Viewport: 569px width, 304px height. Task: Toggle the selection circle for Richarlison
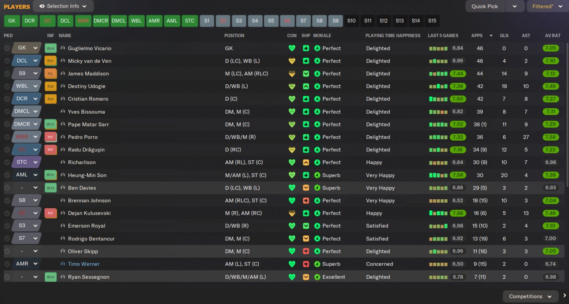[x=7, y=162]
